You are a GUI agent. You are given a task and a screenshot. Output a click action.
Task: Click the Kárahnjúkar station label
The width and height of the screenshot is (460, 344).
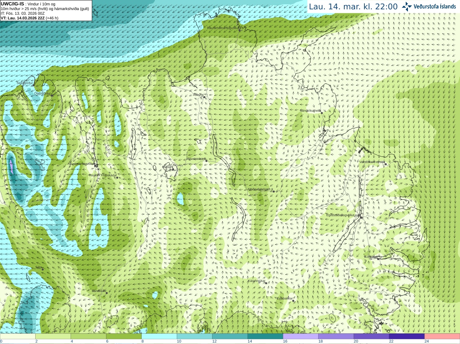(x=257, y=281)
